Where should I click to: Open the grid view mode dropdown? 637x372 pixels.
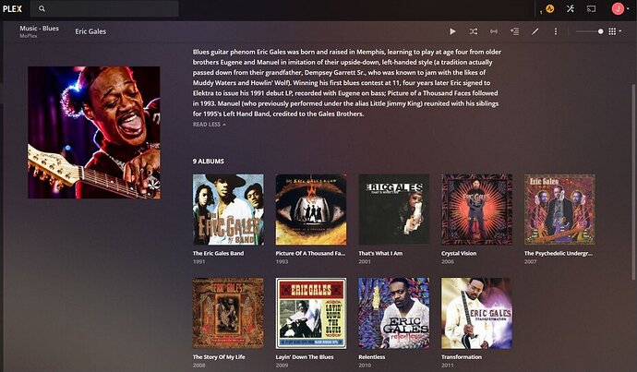coord(615,31)
